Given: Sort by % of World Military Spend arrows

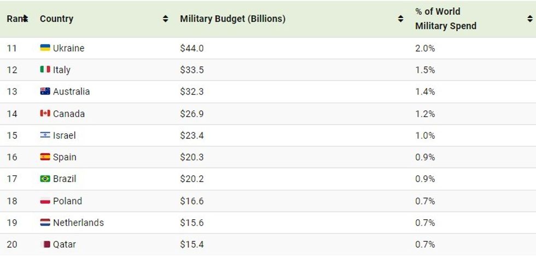Looking at the screenshot, I should click(529, 19).
